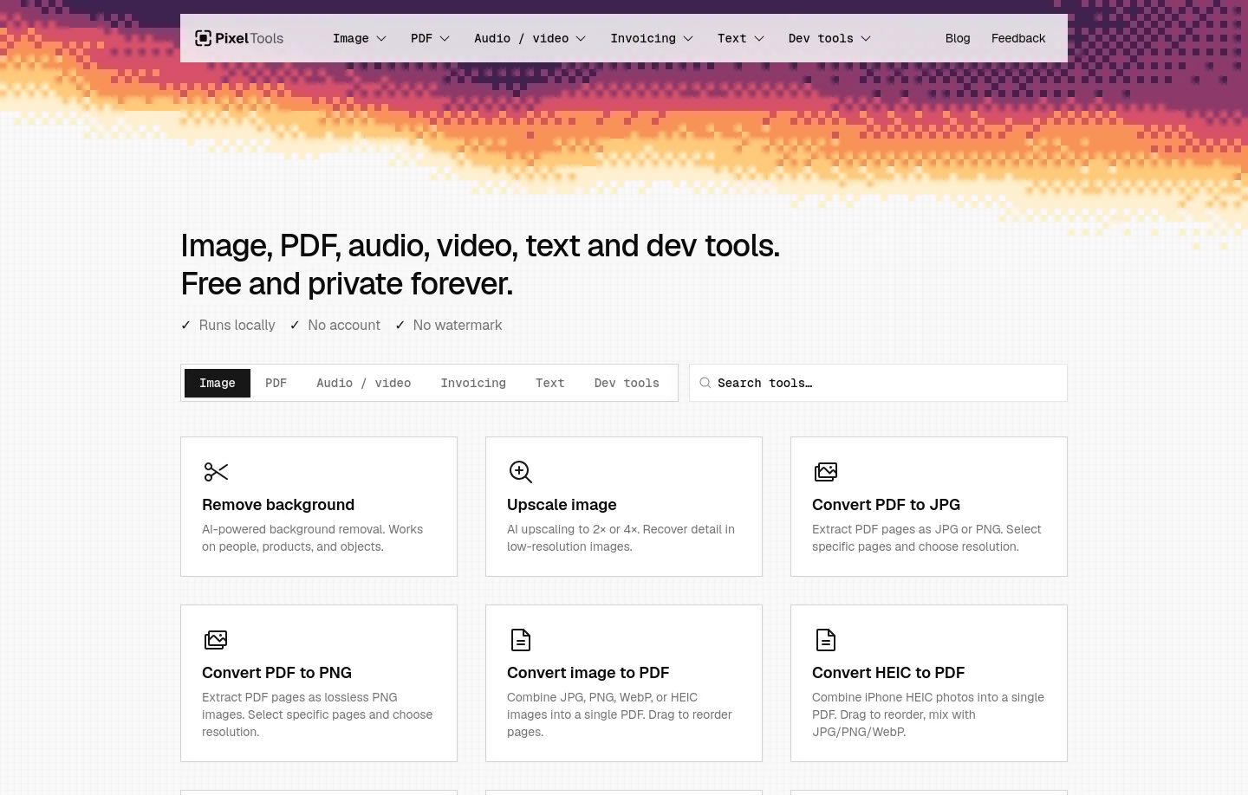Expand the Image menu chevron in navbar

(381, 38)
